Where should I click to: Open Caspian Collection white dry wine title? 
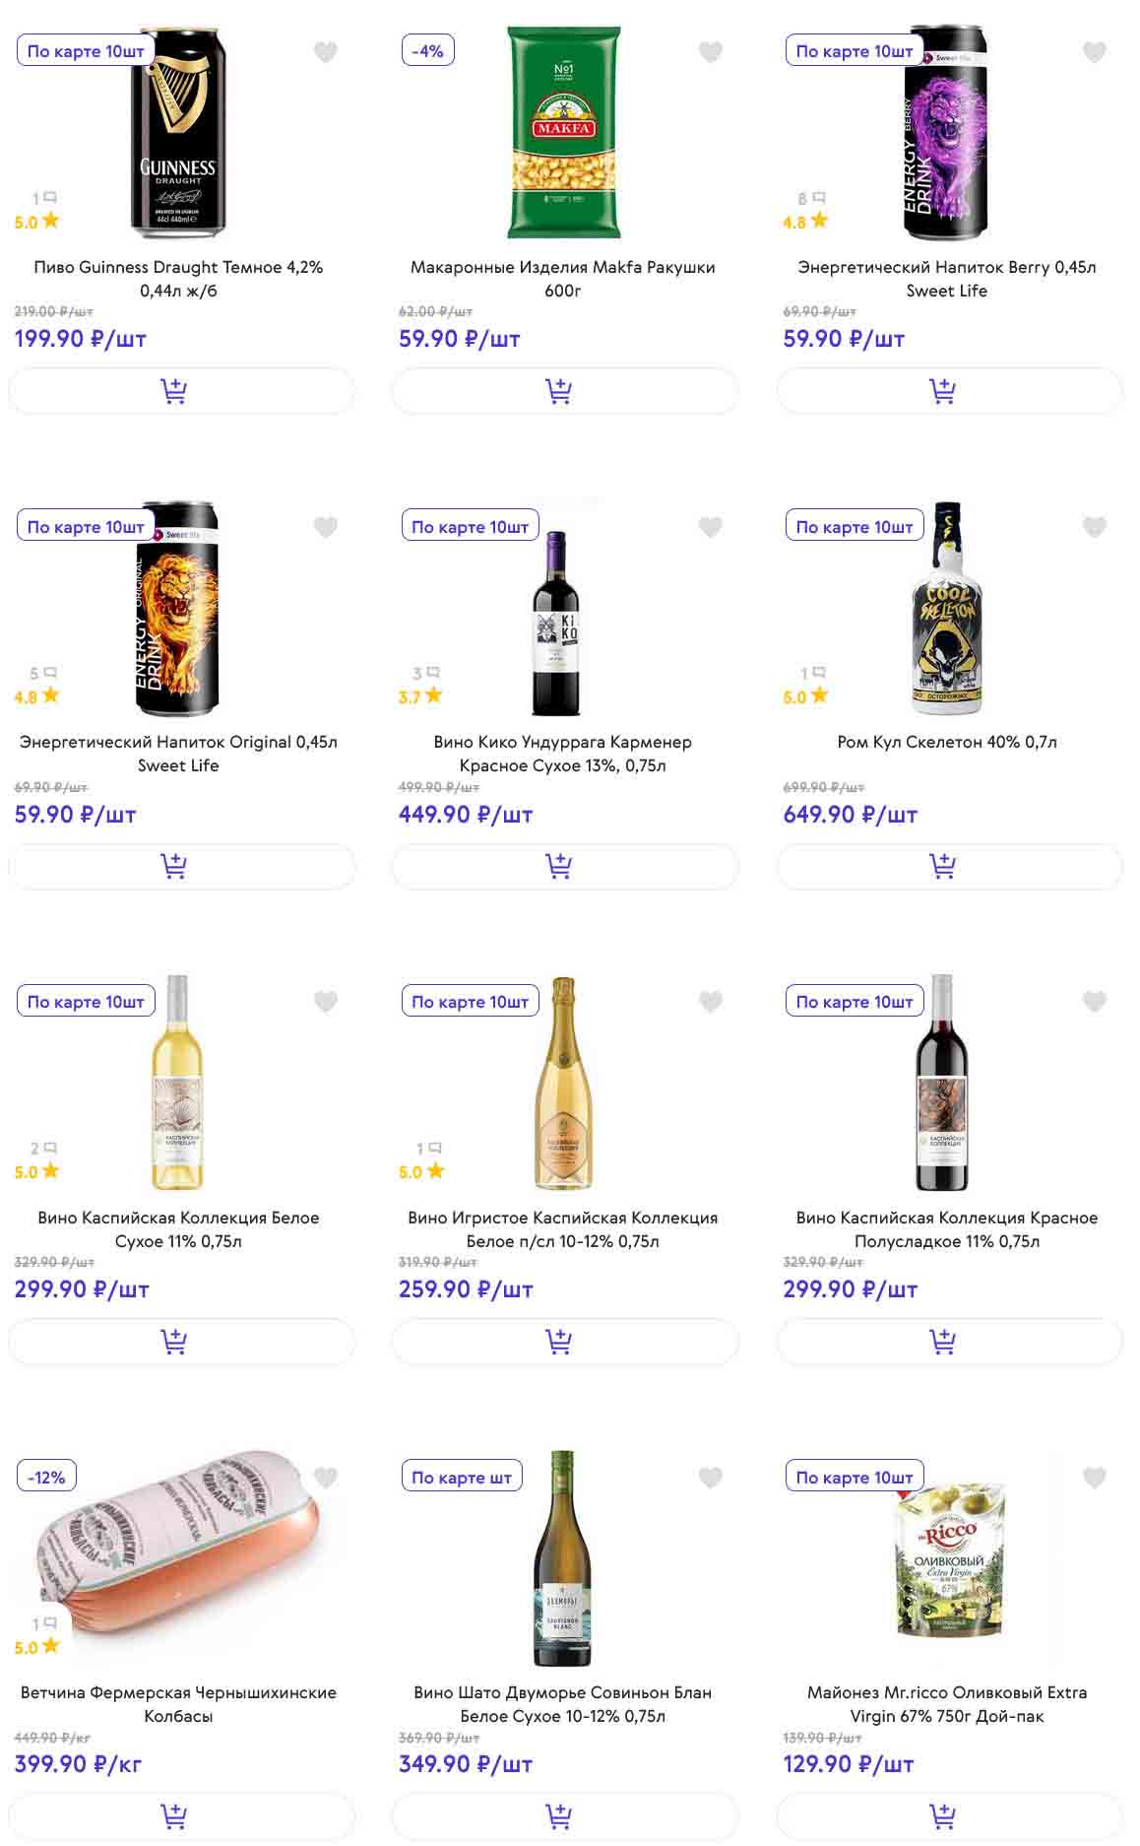pos(178,1229)
